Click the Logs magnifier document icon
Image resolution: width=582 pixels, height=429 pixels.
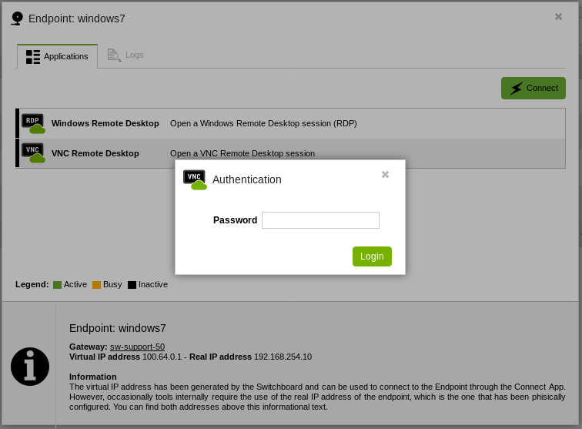(114, 55)
